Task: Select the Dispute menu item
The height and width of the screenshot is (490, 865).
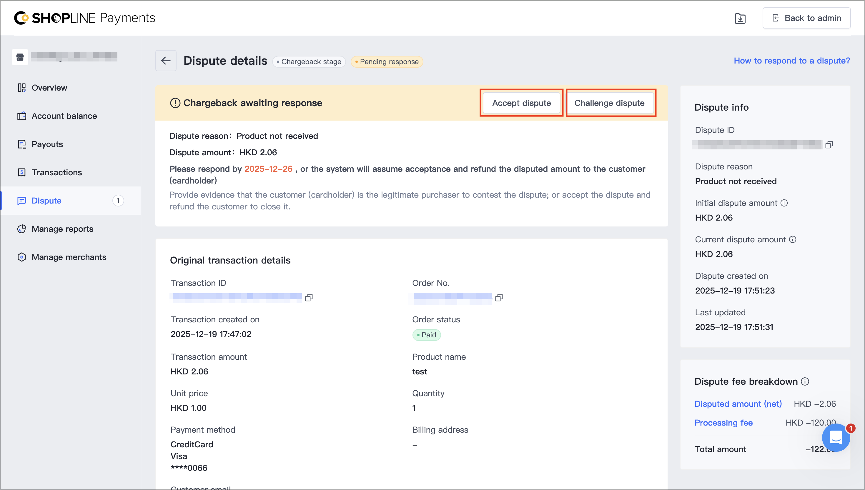Action: coord(71,201)
